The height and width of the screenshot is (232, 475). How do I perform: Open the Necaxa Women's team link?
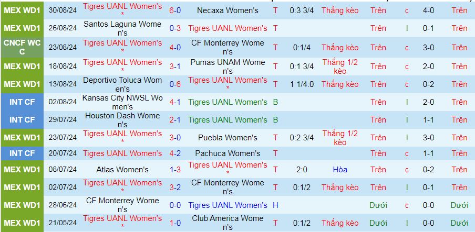point(227,10)
